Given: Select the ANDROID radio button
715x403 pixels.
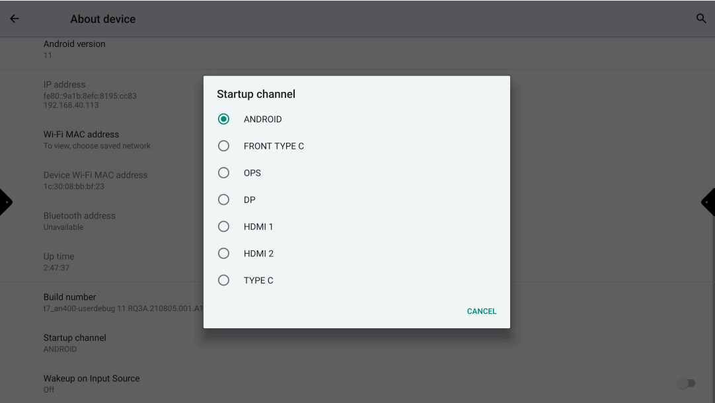Looking at the screenshot, I should (224, 119).
